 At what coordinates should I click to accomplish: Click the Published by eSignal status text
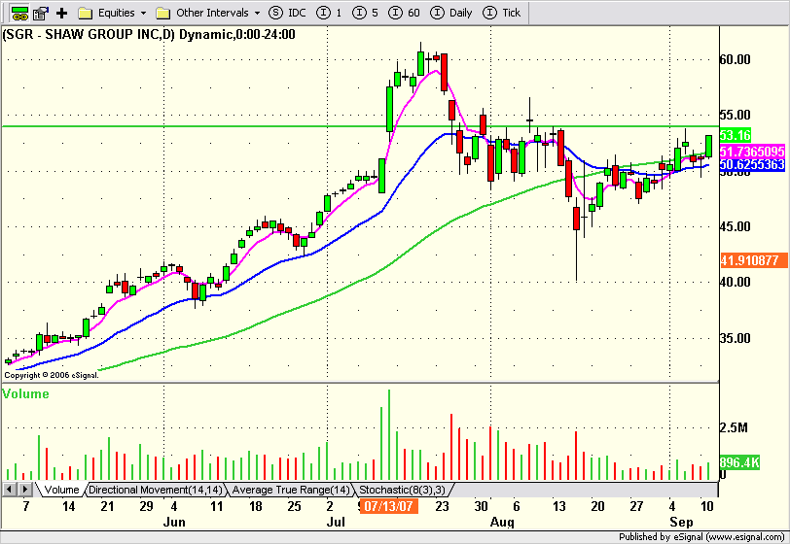(701, 537)
